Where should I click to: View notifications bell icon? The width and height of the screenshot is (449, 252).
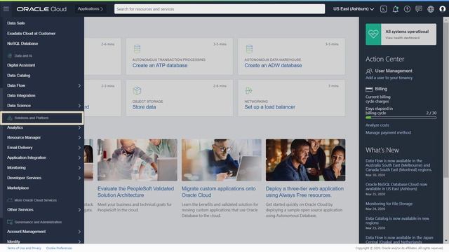tap(395, 9)
